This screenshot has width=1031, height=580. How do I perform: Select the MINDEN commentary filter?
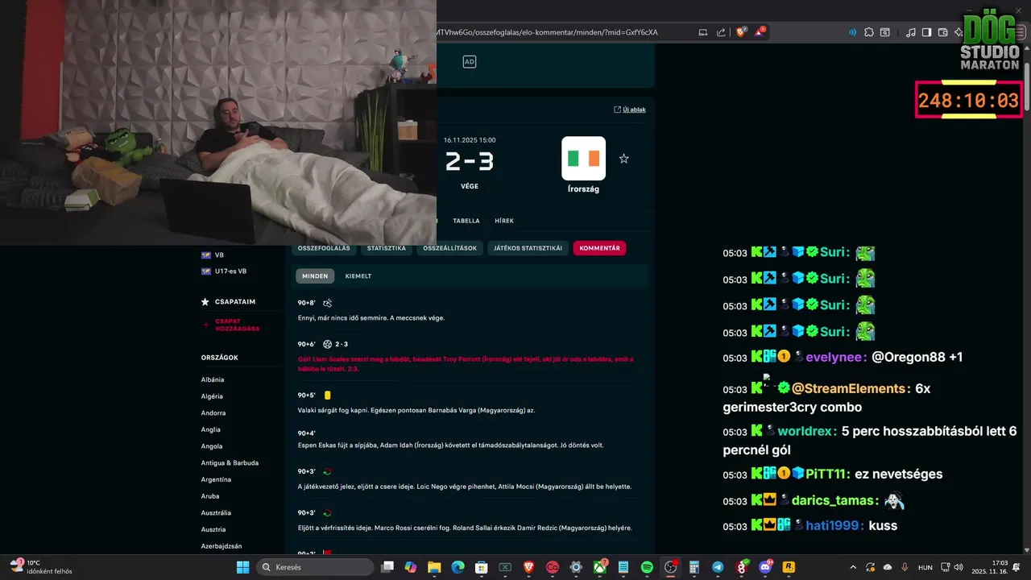pyautogui.click(x=315, y=275)
